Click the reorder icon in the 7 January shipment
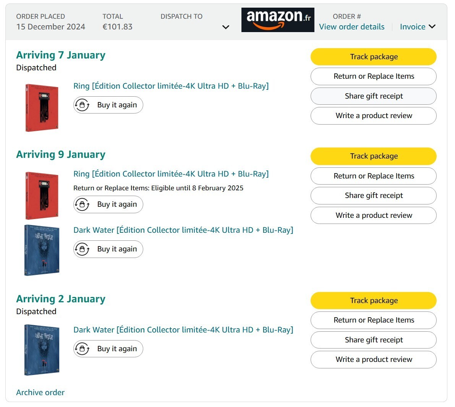This screenshot has height=407, width=455. 83,105
